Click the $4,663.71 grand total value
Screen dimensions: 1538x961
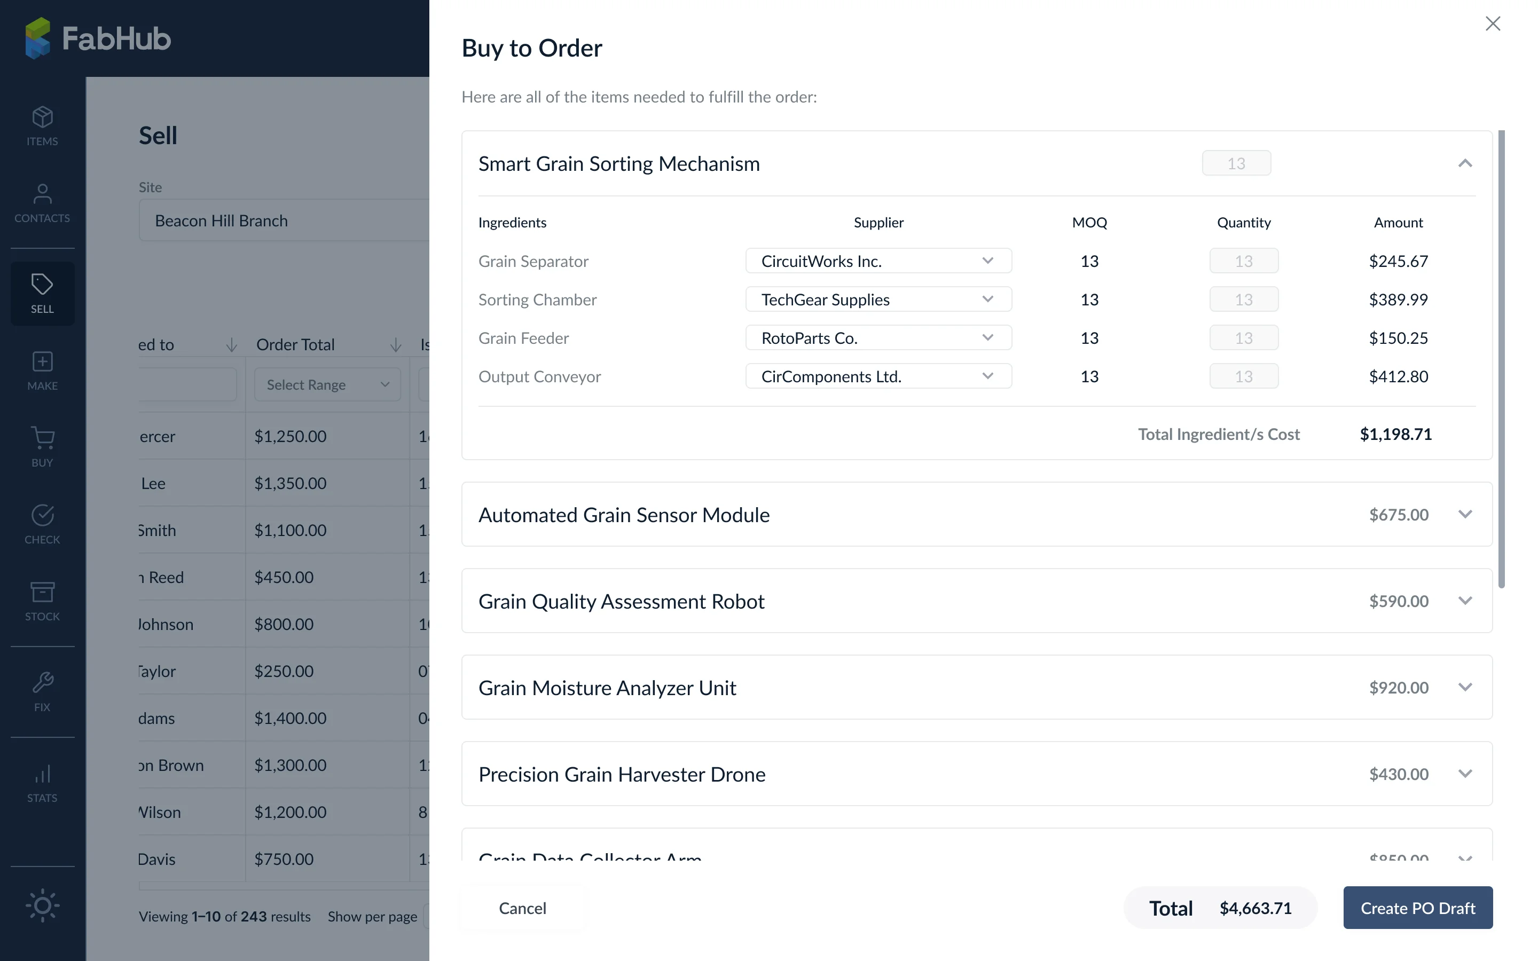(1255, 908)
